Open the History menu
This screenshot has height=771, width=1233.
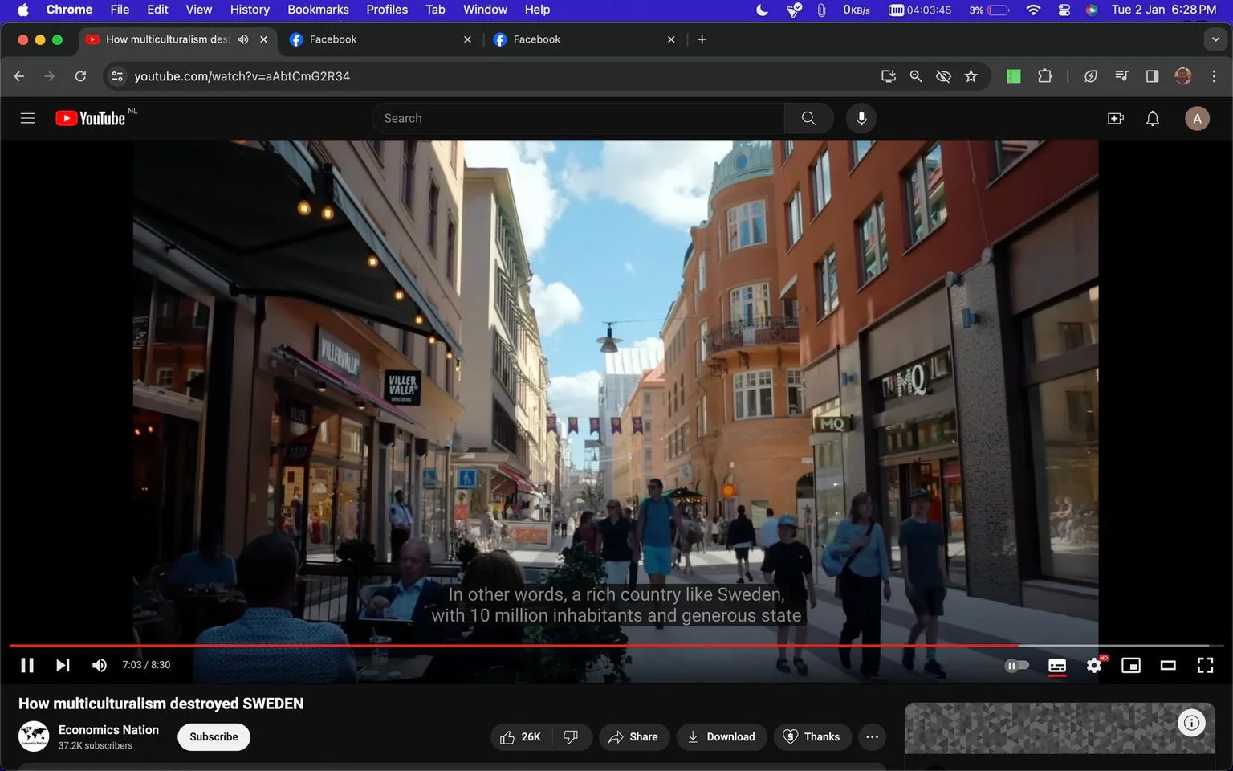250,10
